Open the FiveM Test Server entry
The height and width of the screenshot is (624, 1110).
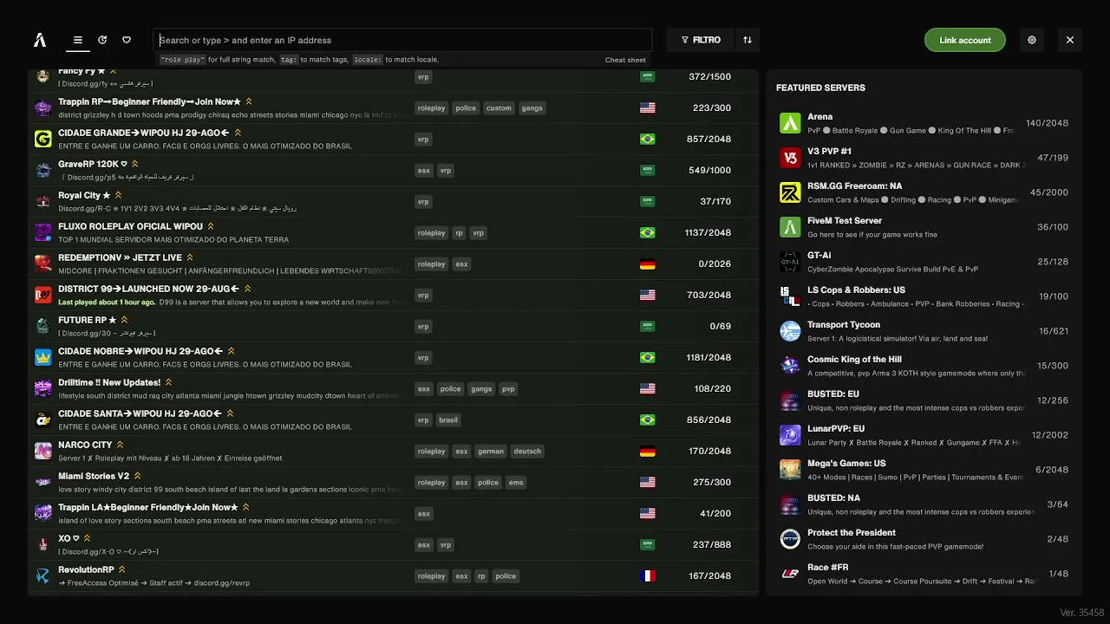tap(924, 227)
